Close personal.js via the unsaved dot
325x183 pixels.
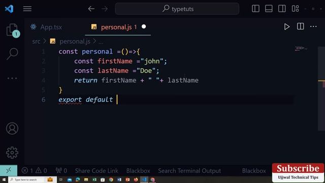click(144, 27)
